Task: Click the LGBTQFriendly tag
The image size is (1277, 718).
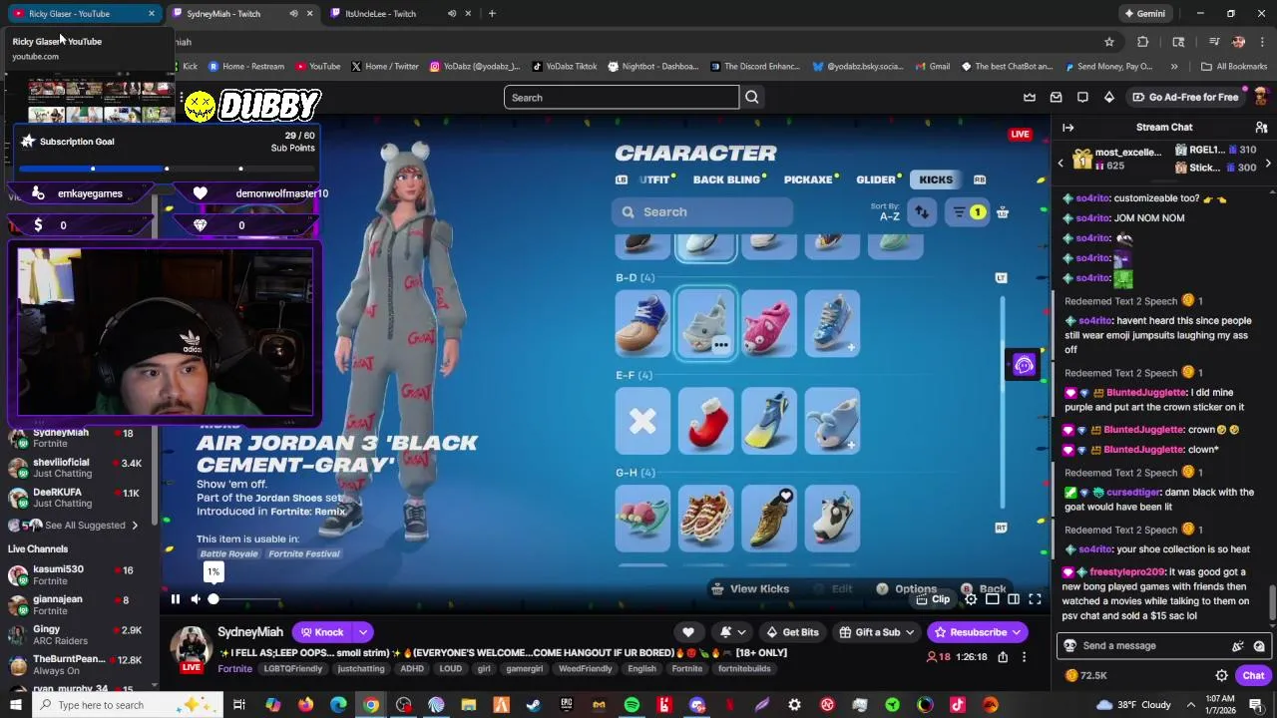Action: point(293,669)
